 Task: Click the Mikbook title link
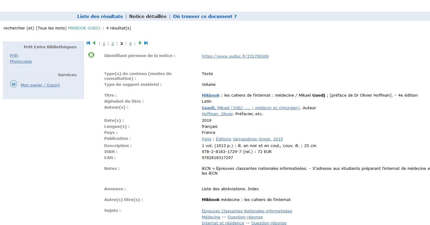click(x=210, y=95)
